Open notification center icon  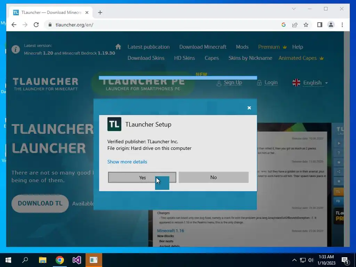[345, 260]
